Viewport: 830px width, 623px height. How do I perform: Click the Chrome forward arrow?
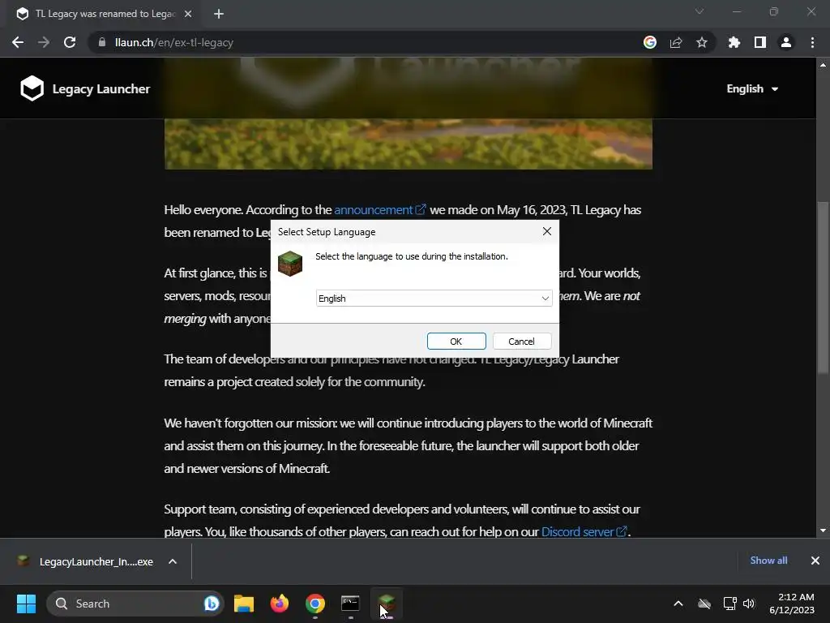coord(44,42)
